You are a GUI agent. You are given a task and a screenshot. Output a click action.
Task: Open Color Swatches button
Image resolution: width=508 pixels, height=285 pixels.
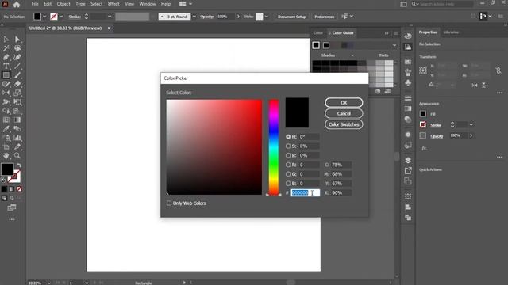(x=344, y=124)
